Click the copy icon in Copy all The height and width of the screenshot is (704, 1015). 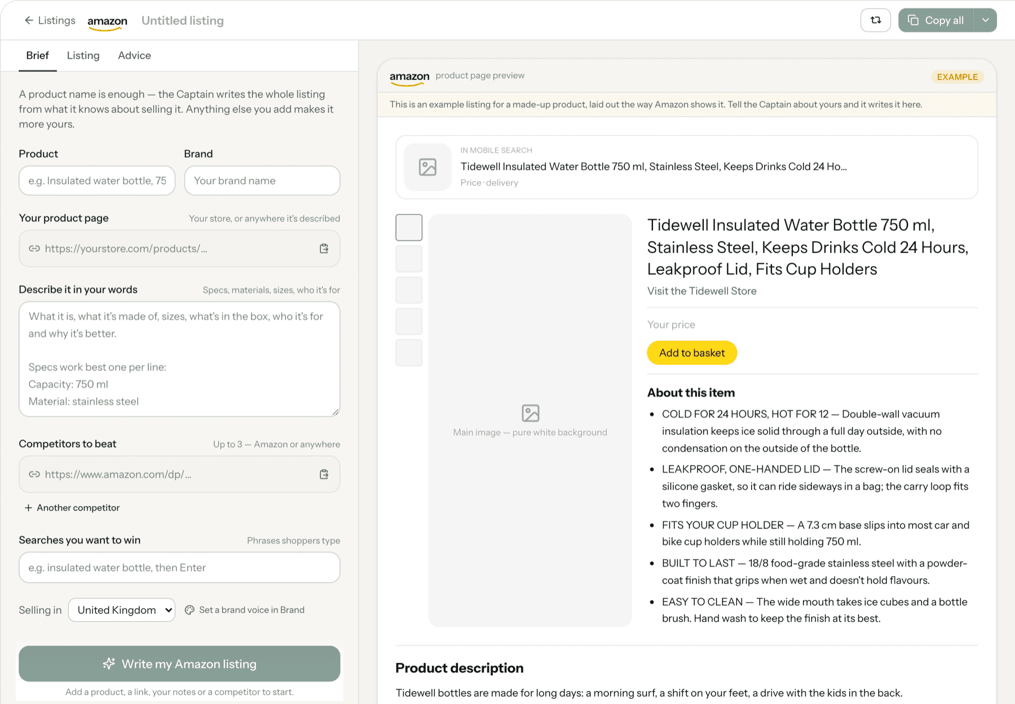[x=913, y=20]
